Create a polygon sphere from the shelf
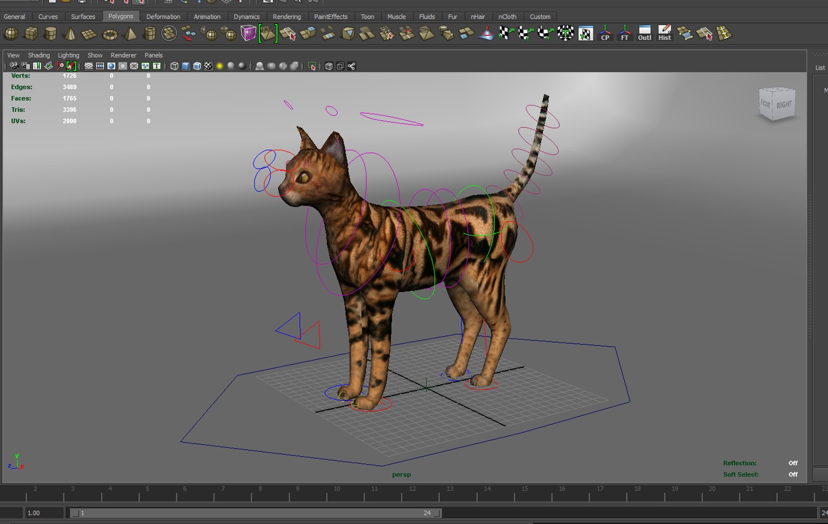Image resolution: width=828 pixels, height=524 pixels. [x=11, y=34]
